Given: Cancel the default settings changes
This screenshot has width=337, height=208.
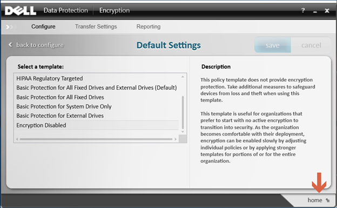Looking at the screenshot, I should pyautogui.click(x=311, y=45).
